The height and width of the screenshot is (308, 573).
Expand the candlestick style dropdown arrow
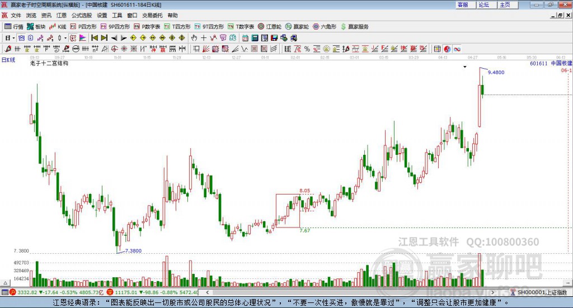65,38
